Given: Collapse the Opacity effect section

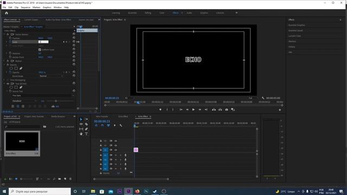Looking at the screenshot, I should click(x=4, y=64).
